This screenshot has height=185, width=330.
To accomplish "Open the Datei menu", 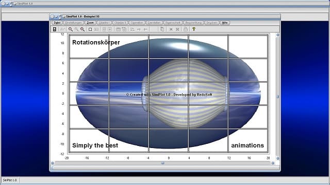I will 57,23.
